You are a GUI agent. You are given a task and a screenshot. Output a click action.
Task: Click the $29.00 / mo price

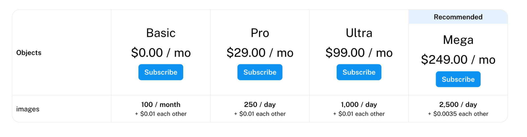[260, 53]
